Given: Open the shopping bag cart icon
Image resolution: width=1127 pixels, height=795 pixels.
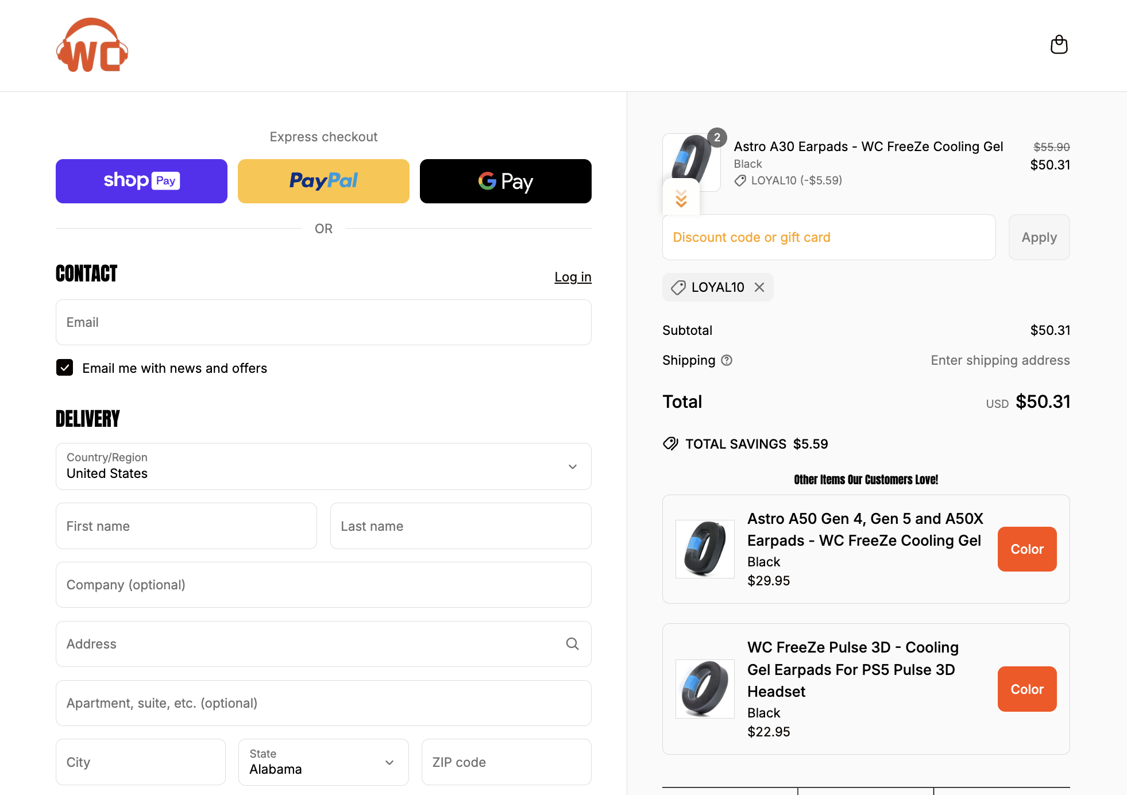Looking at the screenshot, I should [x=1059, y=45].
